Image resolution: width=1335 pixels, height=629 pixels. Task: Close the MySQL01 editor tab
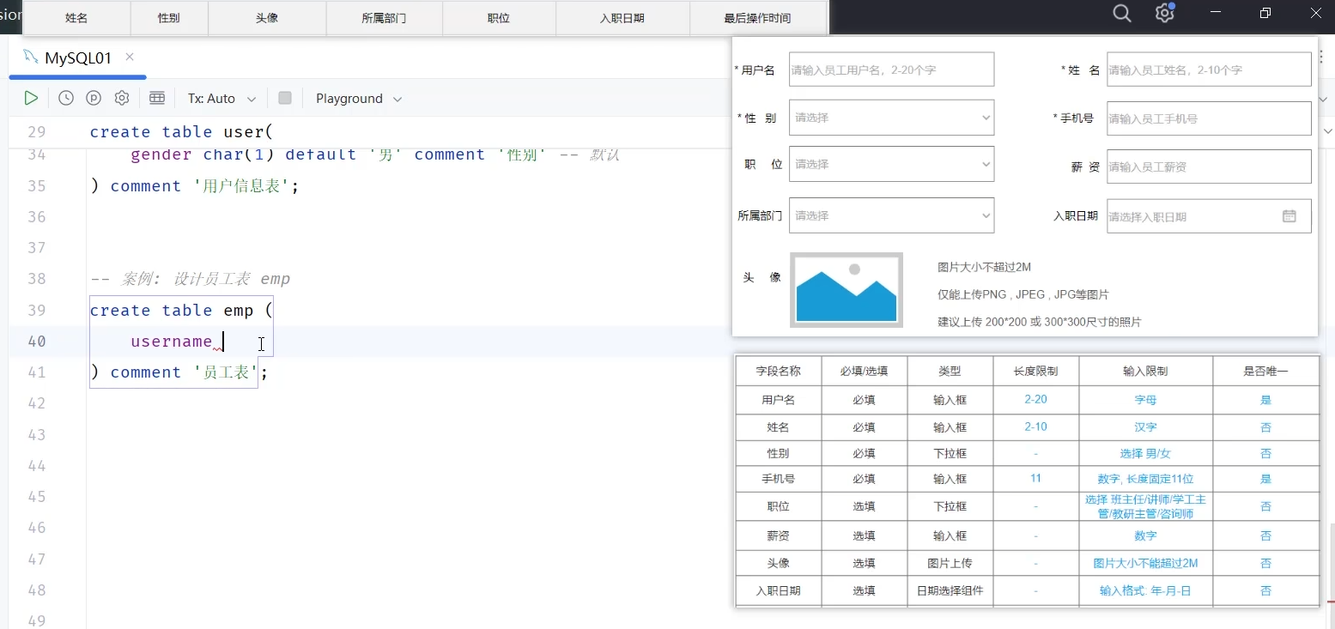point(130,57)
